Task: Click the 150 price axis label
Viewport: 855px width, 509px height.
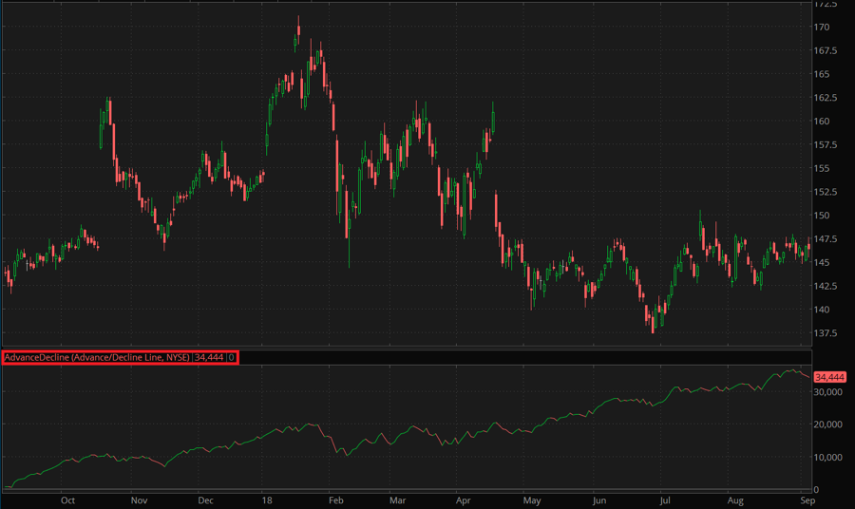Action: click(823, 215)
